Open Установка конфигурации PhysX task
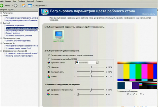 (18, 48)
